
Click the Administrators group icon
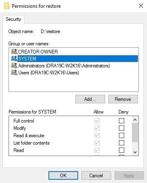pyautogui.click(x=14, y=65)
